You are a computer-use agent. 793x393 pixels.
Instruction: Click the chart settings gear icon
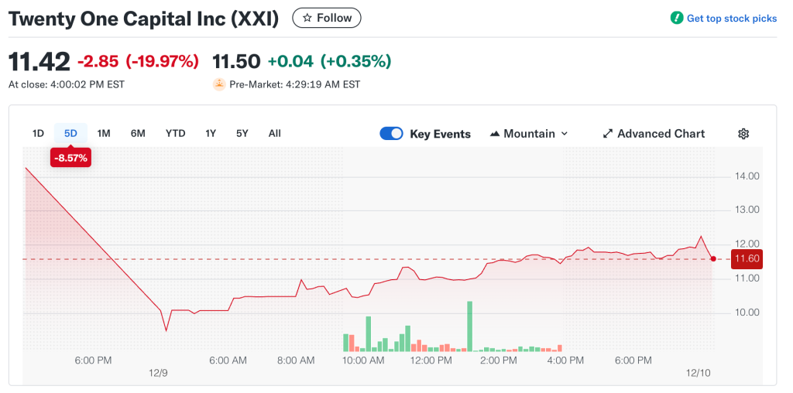(743, 134)
